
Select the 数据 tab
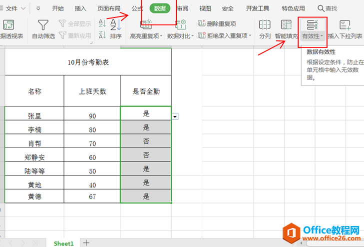(160, 8)
